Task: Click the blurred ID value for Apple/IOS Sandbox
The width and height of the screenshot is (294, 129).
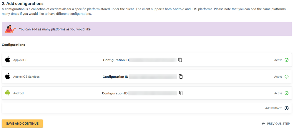Action: click(x=153, y=77)
